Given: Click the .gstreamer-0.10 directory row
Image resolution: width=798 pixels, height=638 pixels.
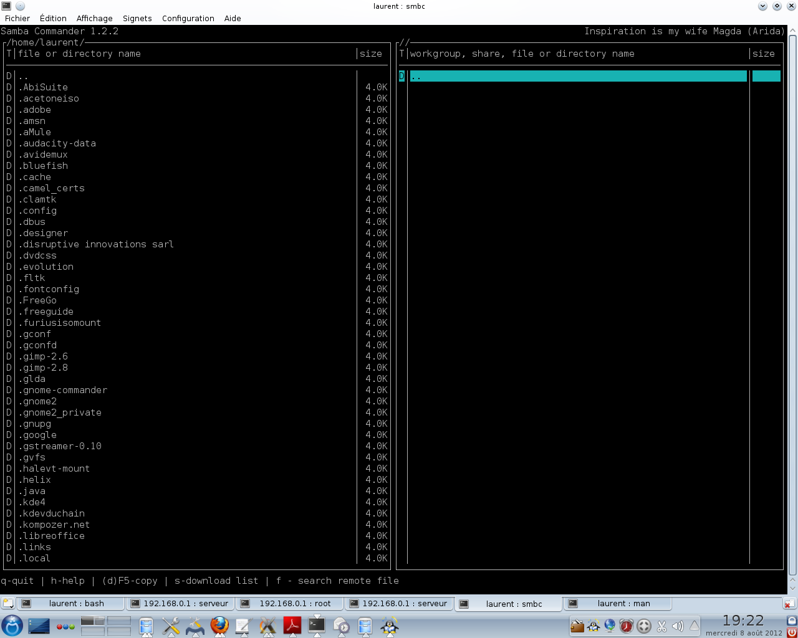Looking at the screenshot, I should click(197, 446).
